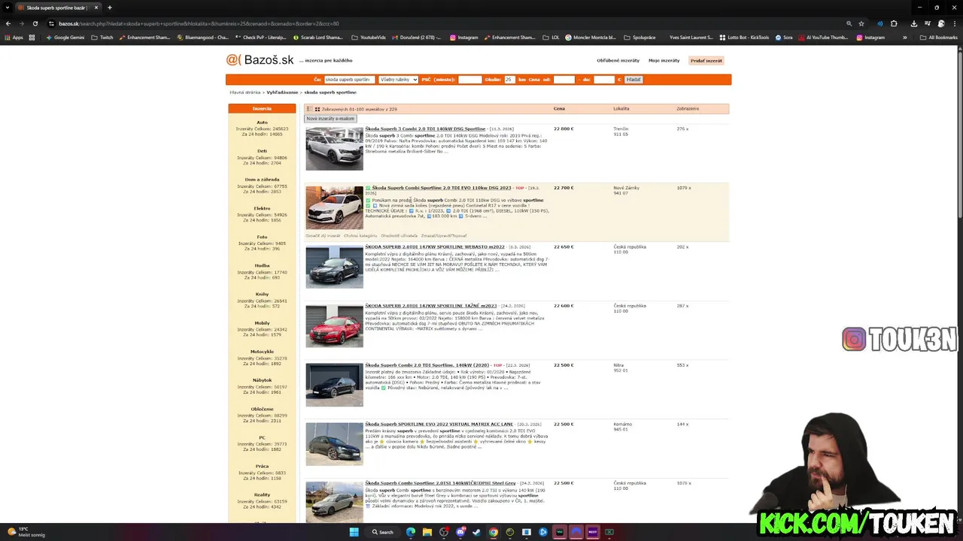The width and height of the screenshot is (963, 541).
Task: Open the Elektro category in sidebar
Action: (x=262, y=208)
